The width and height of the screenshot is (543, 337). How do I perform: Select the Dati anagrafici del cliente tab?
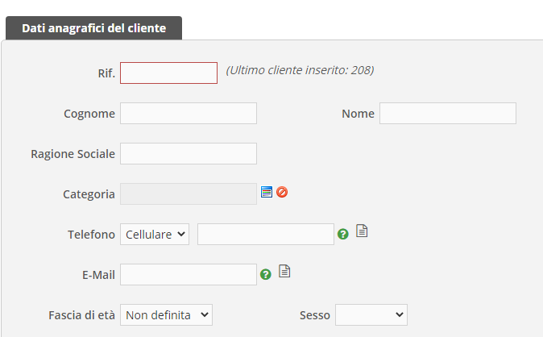click(93, 28)
